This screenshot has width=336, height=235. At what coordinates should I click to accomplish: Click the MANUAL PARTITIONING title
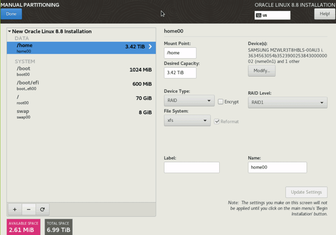coord(30,5)
